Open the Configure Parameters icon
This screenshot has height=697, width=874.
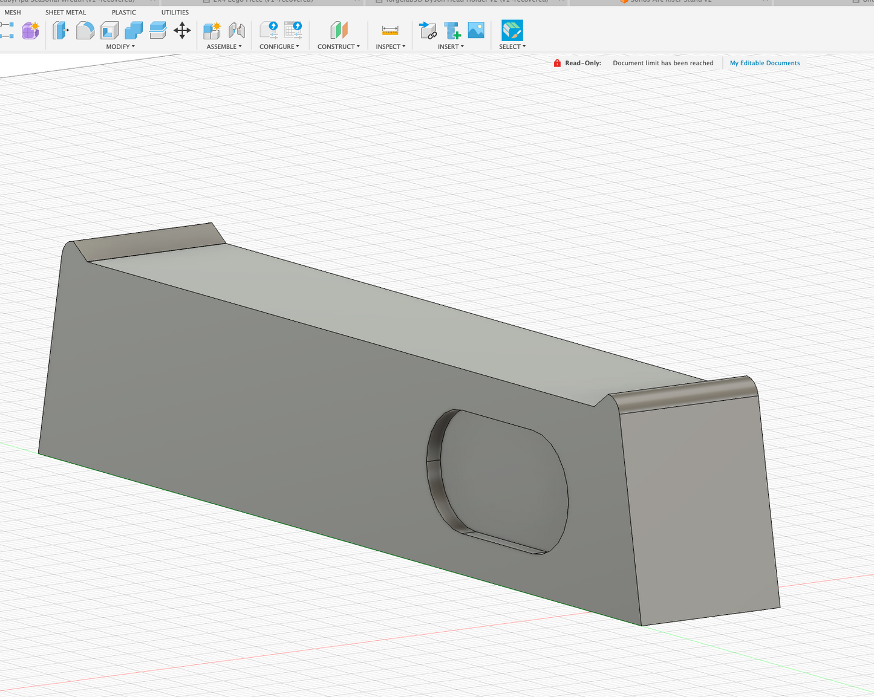[x=269, y=30]
